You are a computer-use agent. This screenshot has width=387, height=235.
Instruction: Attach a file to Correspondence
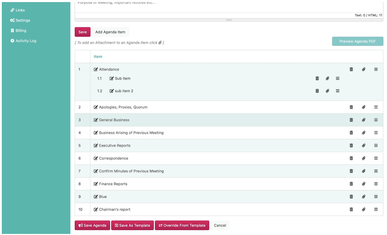pyautogui.click(x=363, y=158)
